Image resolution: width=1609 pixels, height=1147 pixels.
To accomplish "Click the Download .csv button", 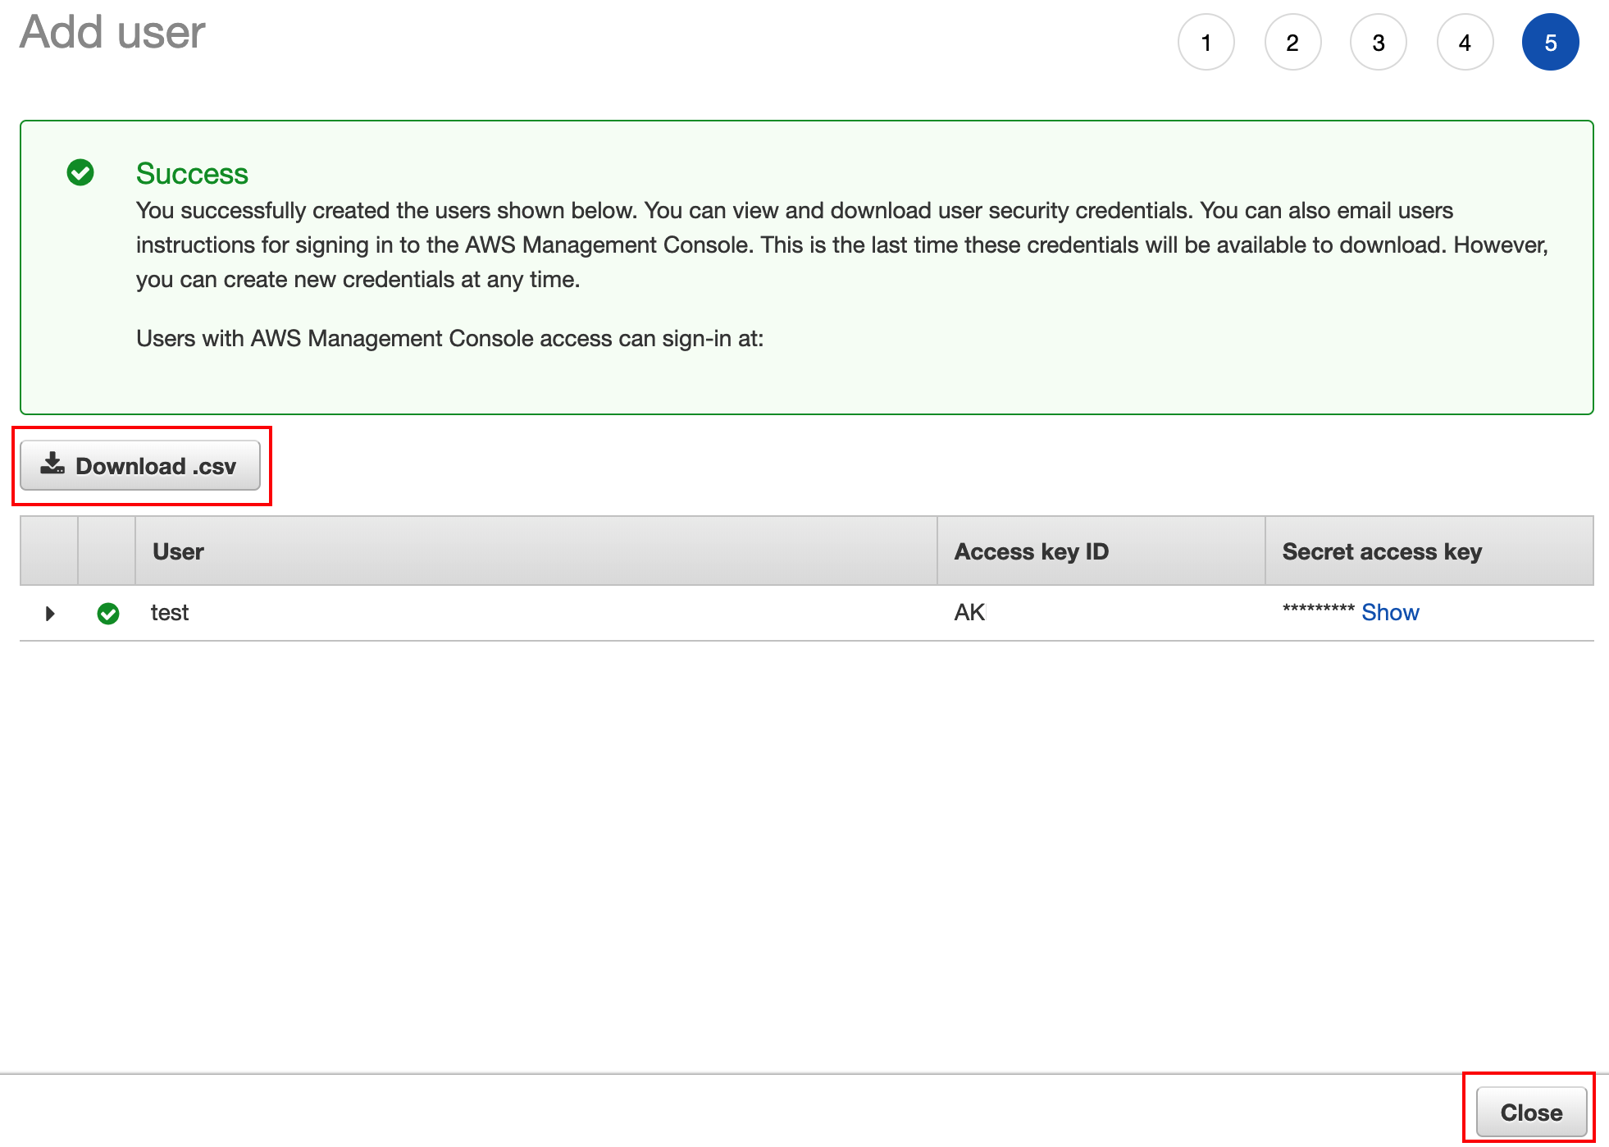I will tap(140, 466).
